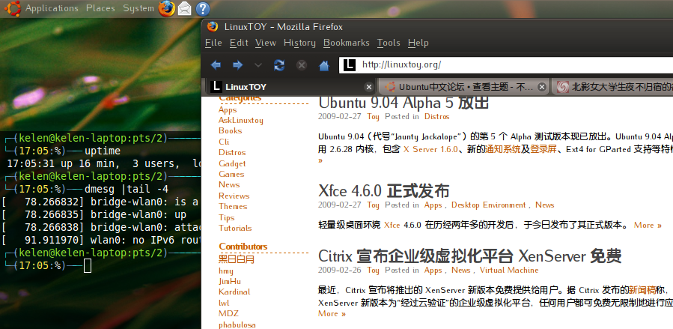The image size is (673, 329).
Task: Click the Firefox Back arrow button
Action: click(216, 65)
